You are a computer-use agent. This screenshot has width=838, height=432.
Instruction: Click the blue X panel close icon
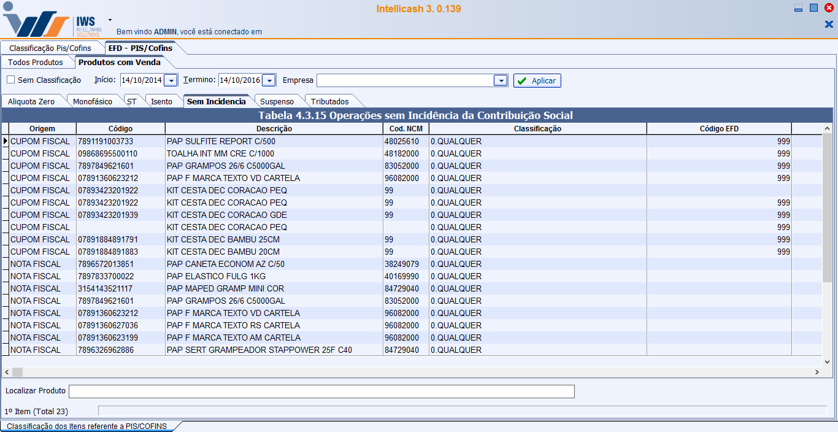(x=829, y=25)
